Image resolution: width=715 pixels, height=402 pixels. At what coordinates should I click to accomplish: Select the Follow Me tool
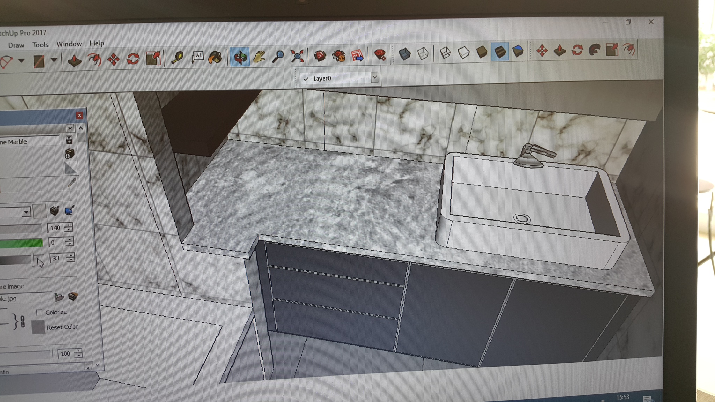coord(595,50)
